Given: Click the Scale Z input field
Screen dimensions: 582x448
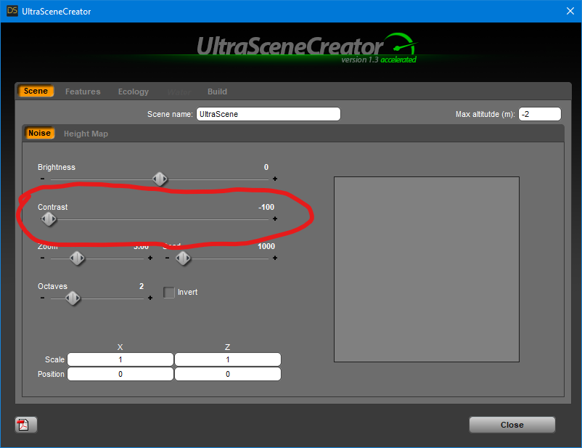Looking at the screenshot, I should click(x=228, y=359).
